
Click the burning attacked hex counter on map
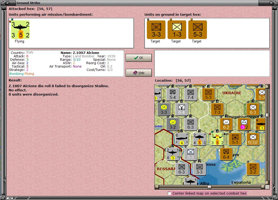click(x=217, y=139)
